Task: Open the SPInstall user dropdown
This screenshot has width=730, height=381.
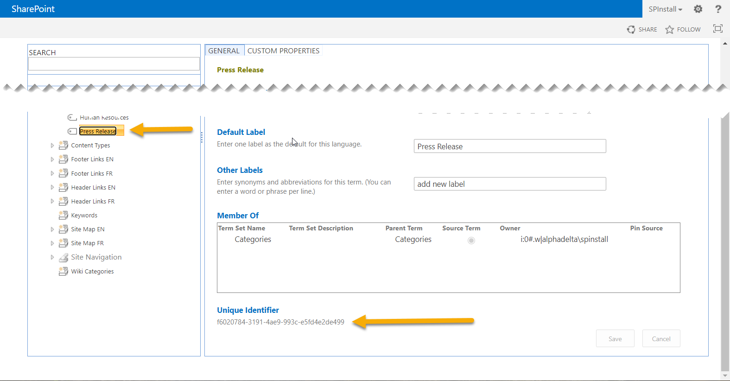Action: click(x=665, y=9)
